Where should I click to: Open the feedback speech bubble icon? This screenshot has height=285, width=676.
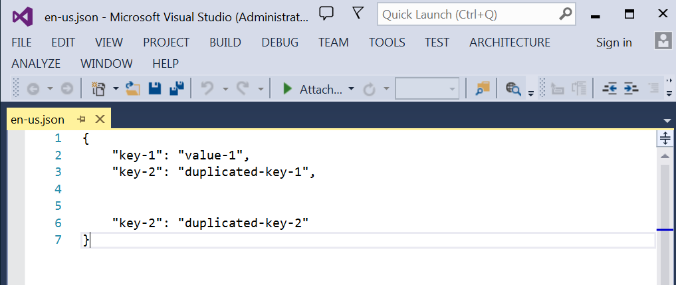click(x=326, y=14)
